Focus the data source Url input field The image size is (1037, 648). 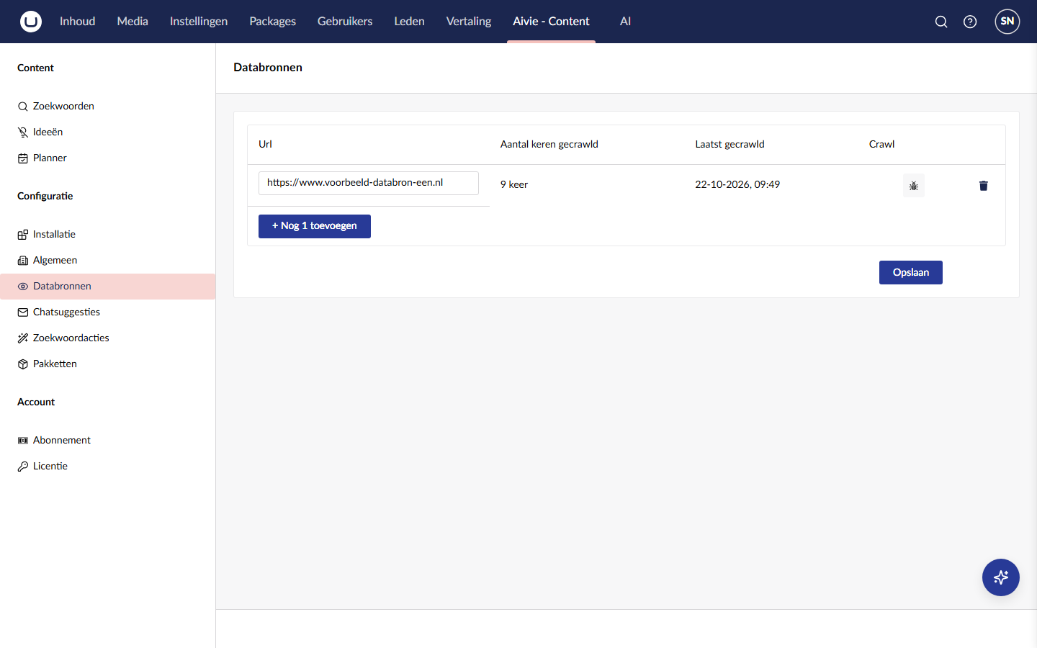pyautogui.click(x=369, y=183)
